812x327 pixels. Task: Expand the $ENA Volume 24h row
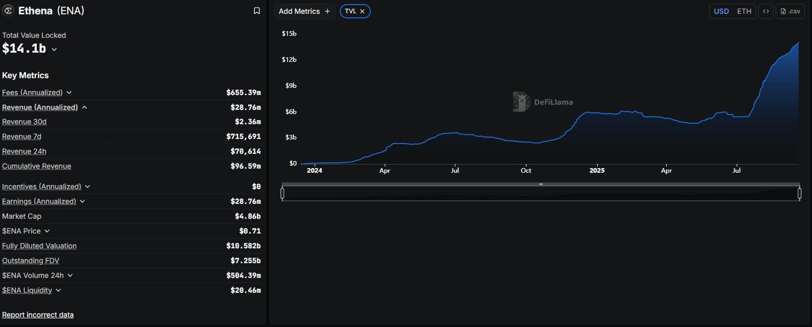coord(70,275)
